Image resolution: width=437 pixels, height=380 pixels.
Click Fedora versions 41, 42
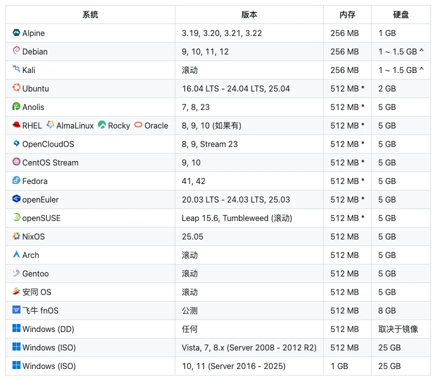(193, 181)
